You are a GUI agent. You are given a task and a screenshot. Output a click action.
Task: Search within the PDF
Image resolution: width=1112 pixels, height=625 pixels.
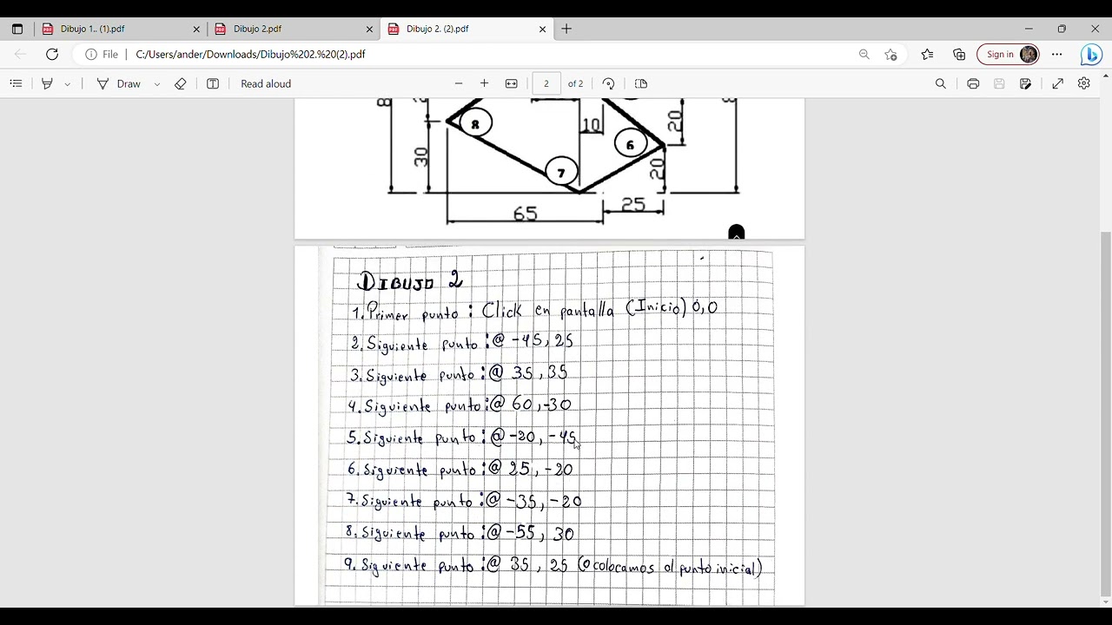tap(941, 83)
